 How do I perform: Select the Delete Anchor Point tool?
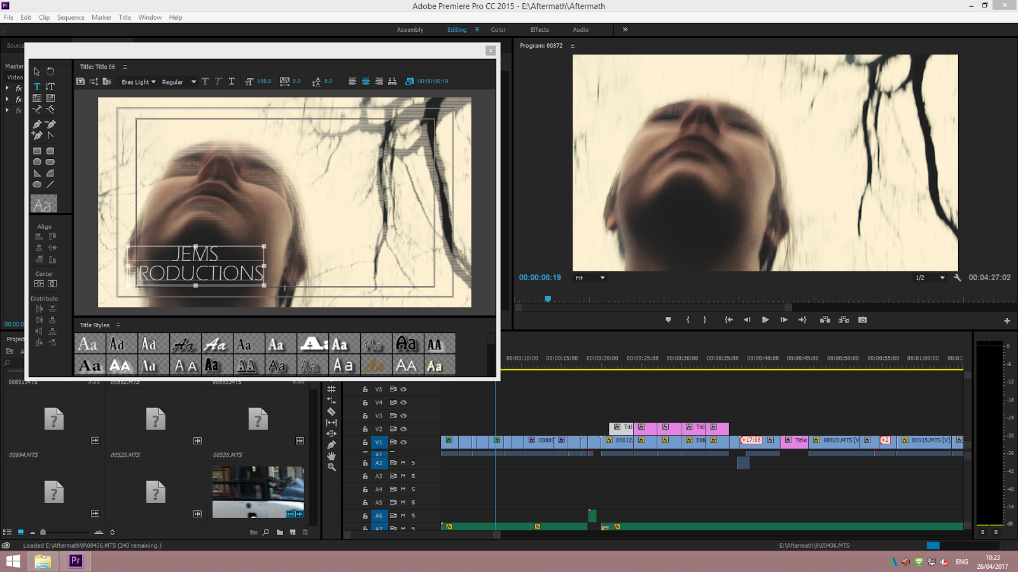click(x=50, y=124)
